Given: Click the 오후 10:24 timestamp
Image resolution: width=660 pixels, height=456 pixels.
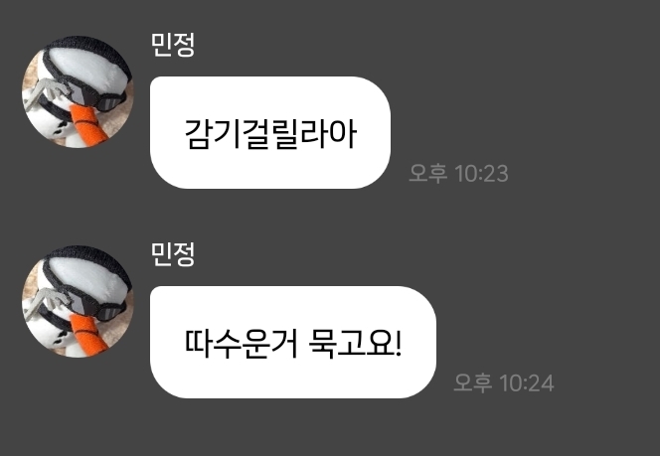Looking at the screenshot, I should click(x=503, y=382).
